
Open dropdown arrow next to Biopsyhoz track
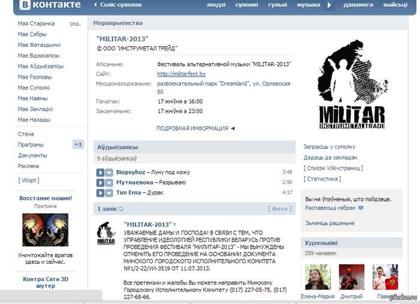pyautogui.click(x=109, y=172)
